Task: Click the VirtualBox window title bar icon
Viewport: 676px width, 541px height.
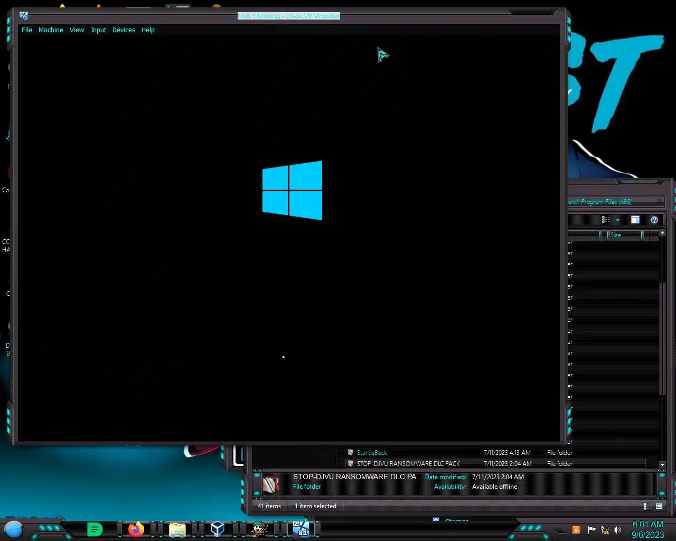Action: (23, 16)
